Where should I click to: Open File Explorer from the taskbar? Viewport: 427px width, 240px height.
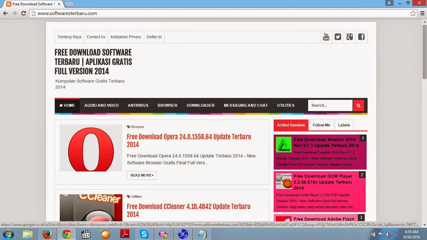(28, 234)
